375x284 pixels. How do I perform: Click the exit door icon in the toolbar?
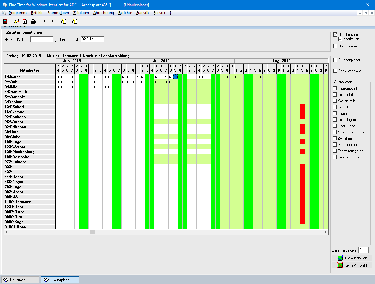5,21
